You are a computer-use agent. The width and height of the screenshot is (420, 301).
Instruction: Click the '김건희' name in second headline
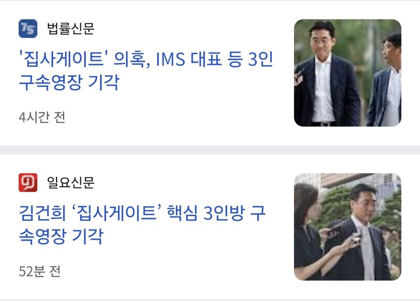(x=43, y=213)
